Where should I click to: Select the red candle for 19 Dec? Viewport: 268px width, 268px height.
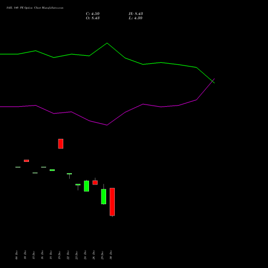click(61, 144)
